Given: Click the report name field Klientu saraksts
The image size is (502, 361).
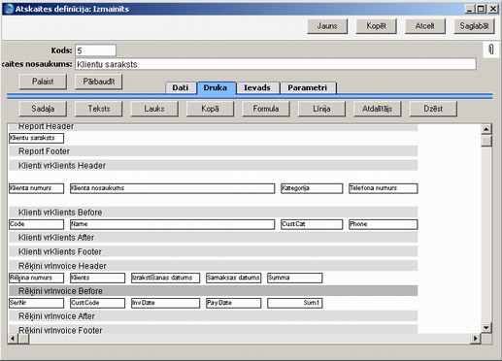Looking at the screenshot, I should click(276, 64).
